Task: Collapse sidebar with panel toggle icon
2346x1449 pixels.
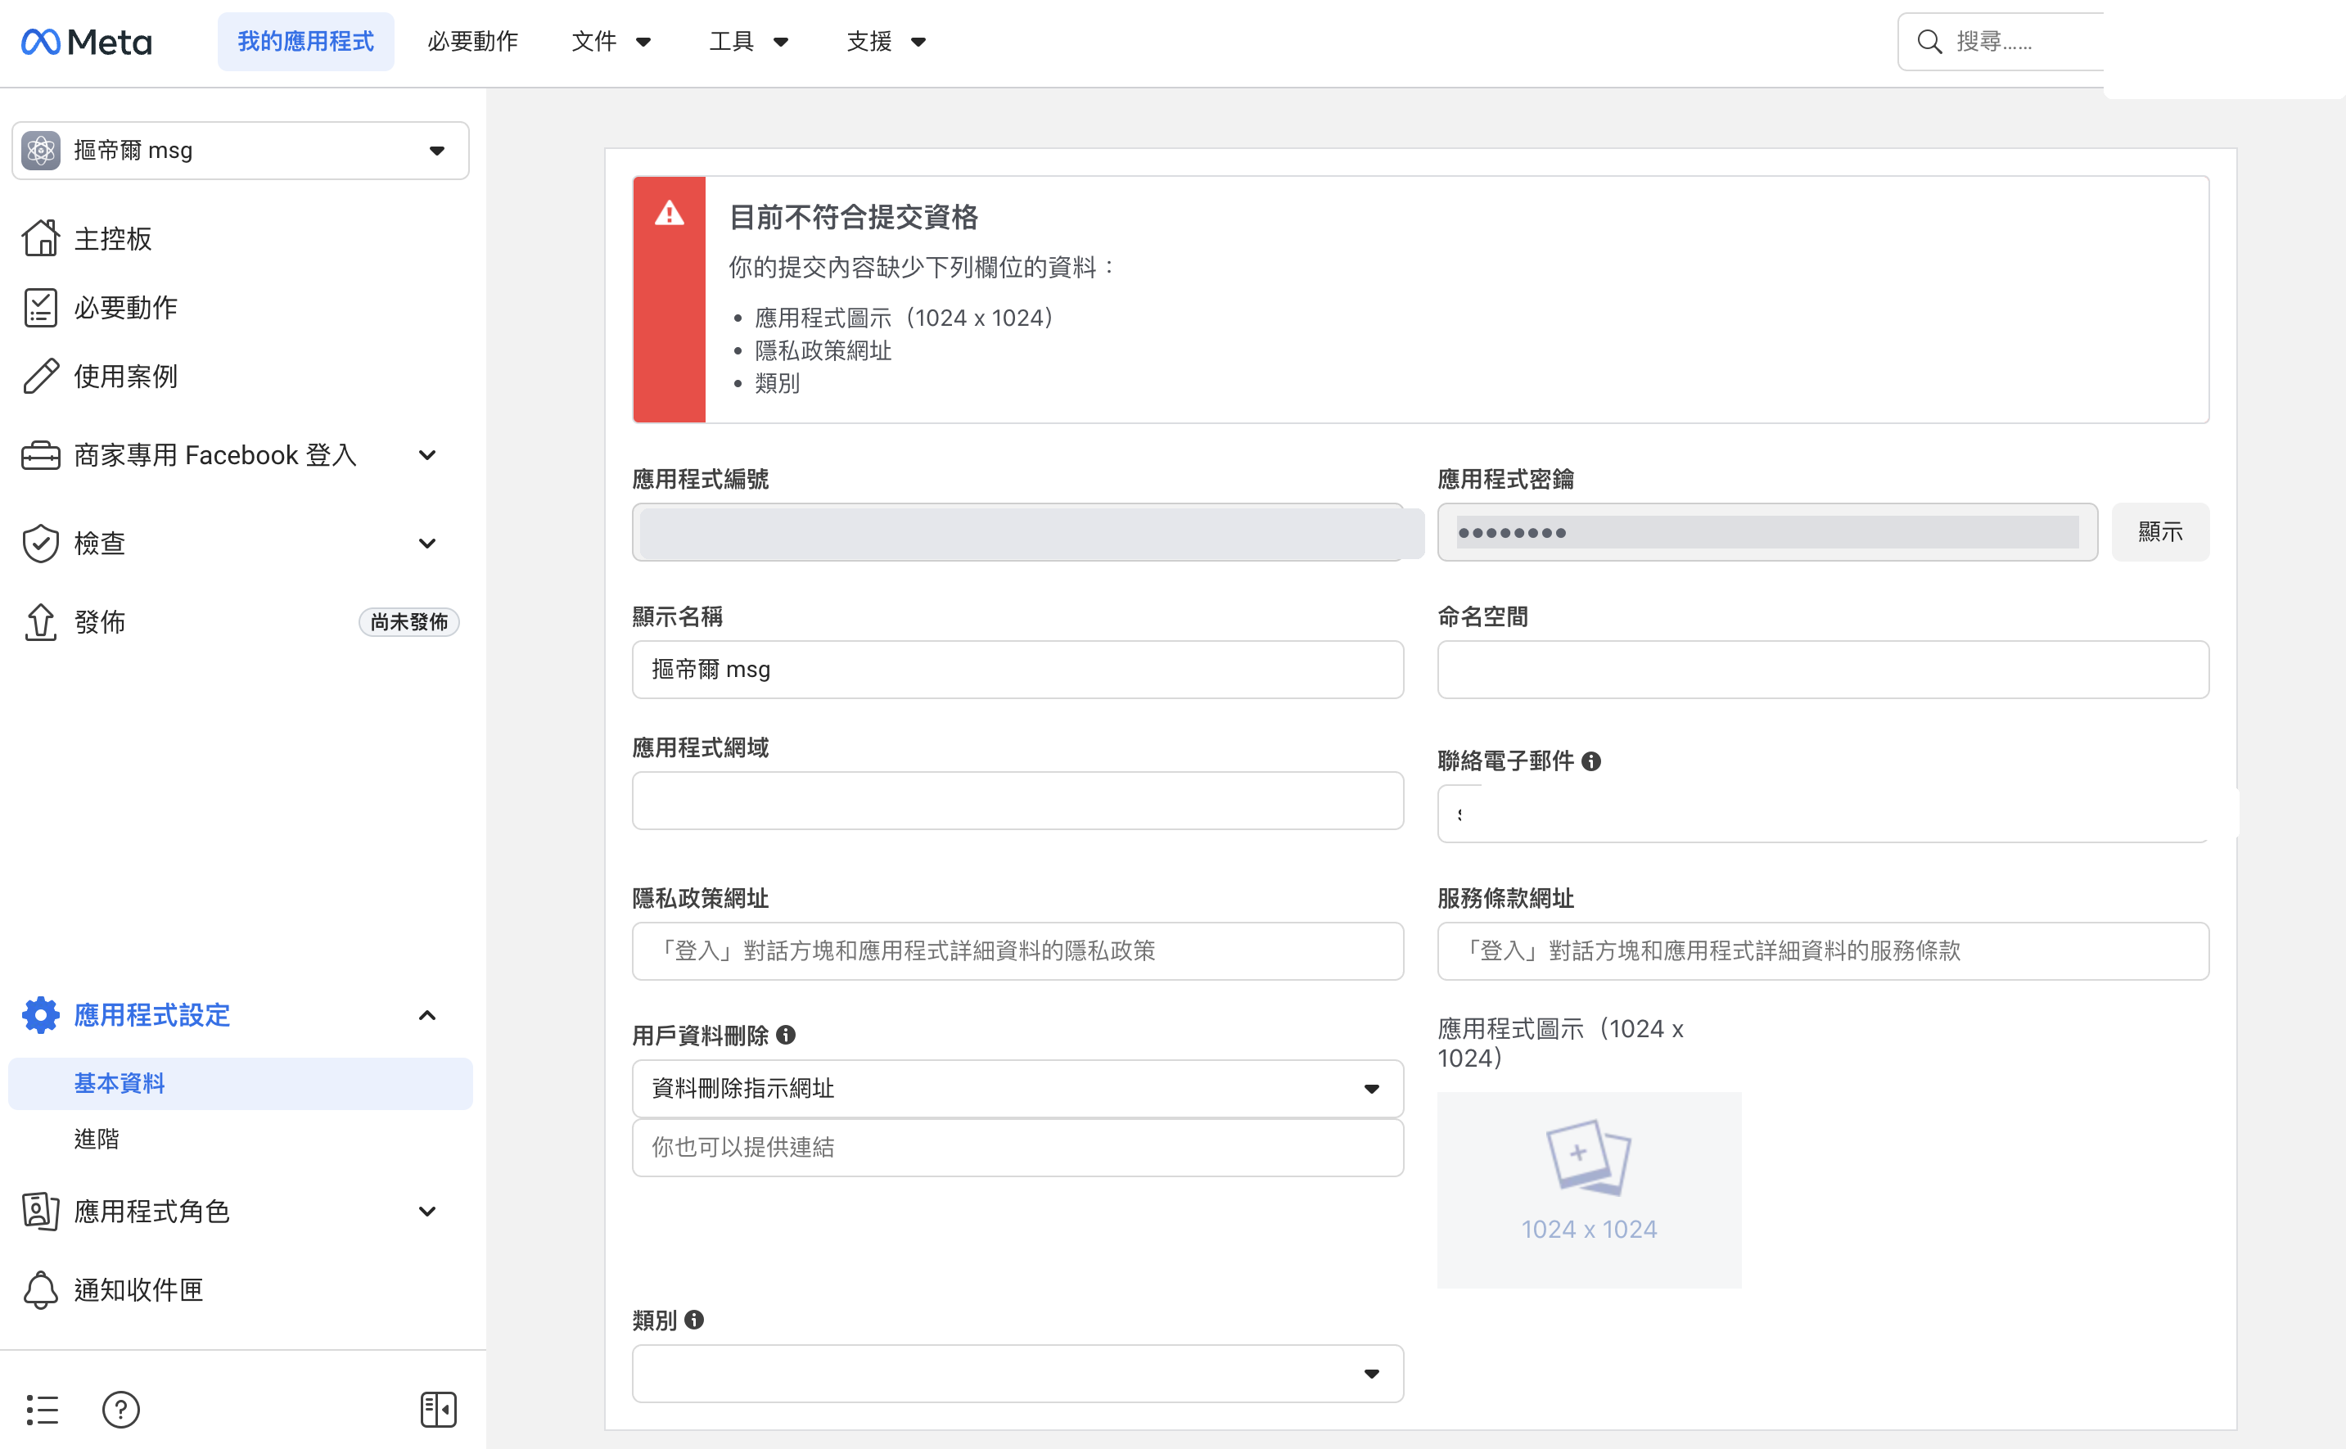Action: [438, 1409]
